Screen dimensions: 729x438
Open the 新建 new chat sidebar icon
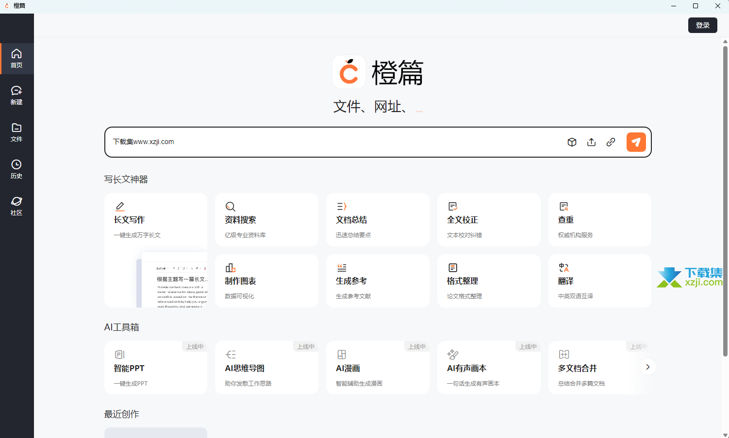pos(17,95)
